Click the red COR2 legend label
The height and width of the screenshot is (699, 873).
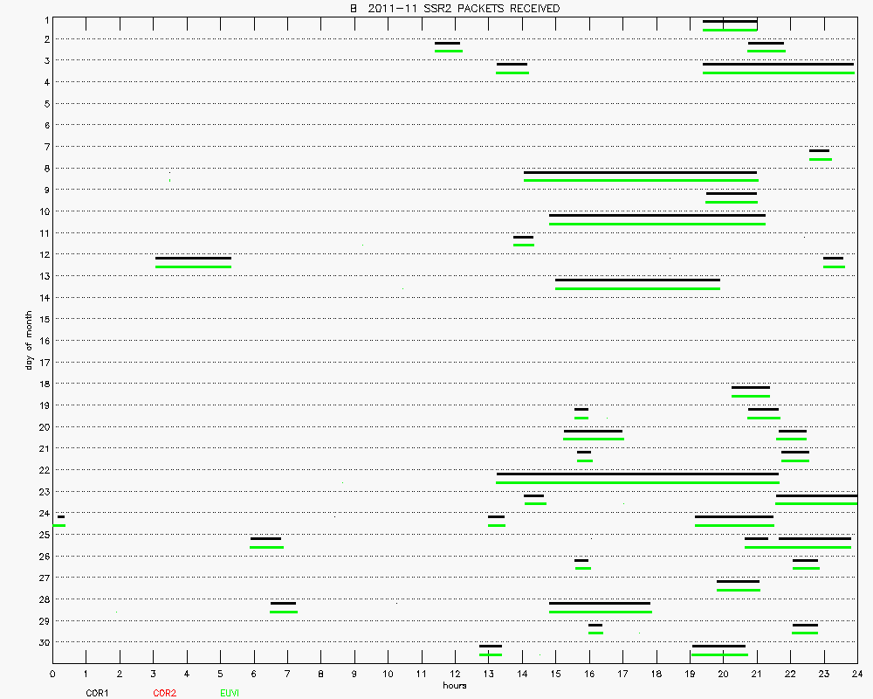tap(164, 693)
